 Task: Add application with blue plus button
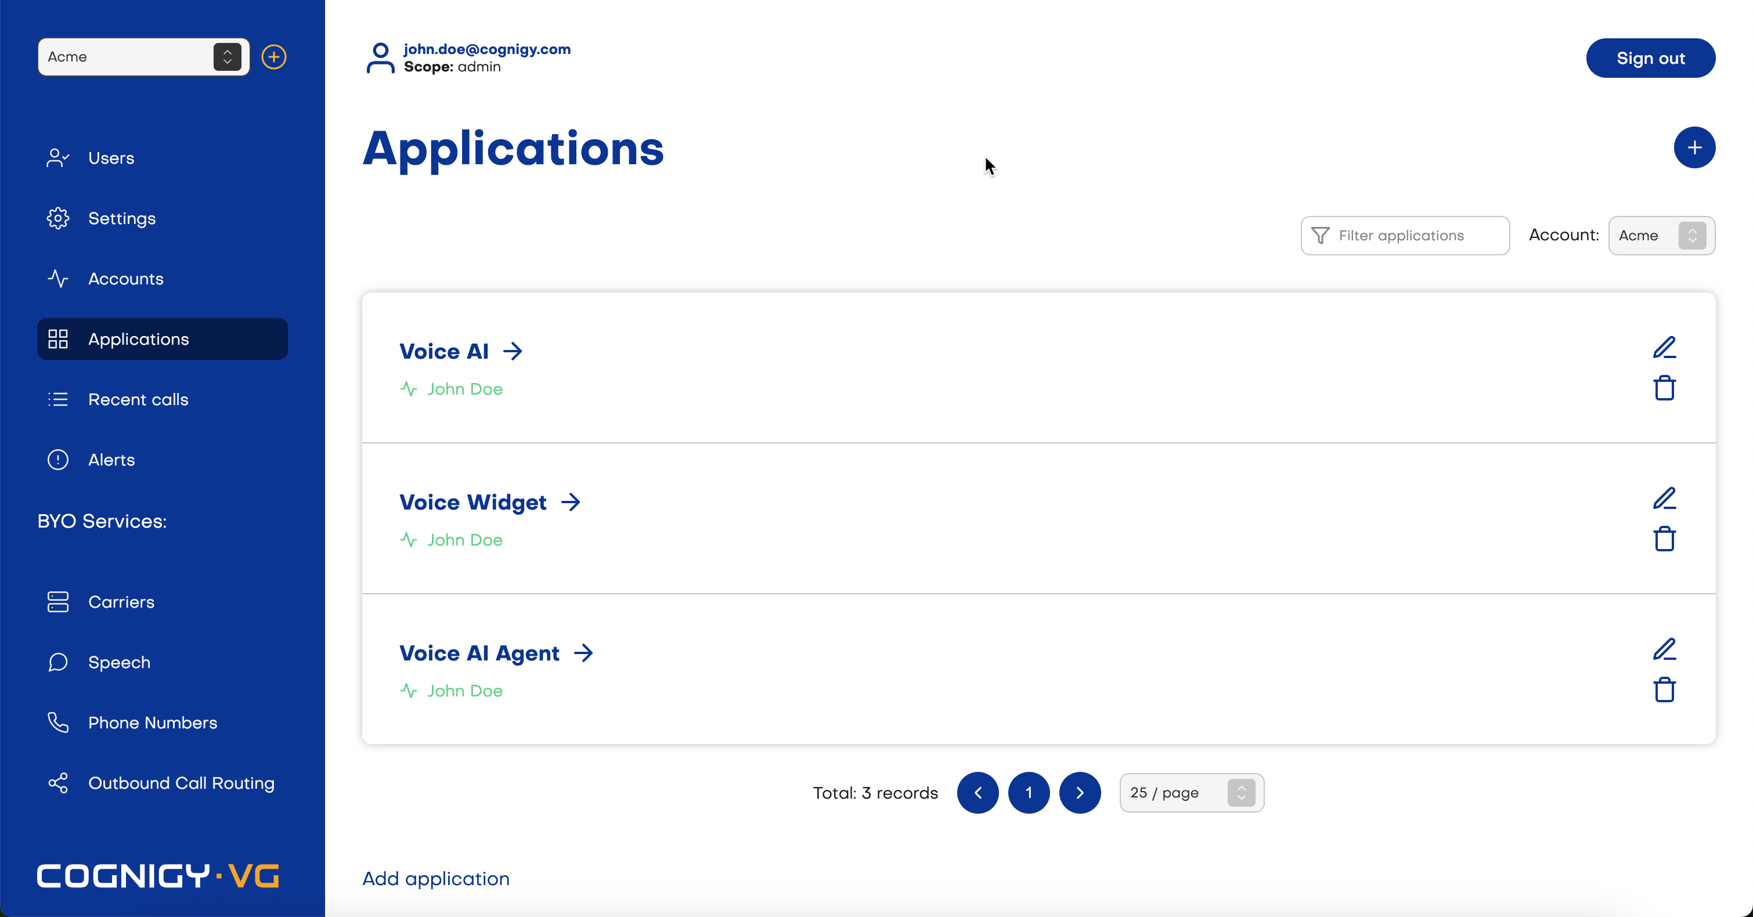[1694, 147]
